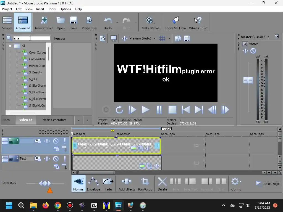Mute the Text track
This screenshot has width=283, height=212.
tap(56, 159)
